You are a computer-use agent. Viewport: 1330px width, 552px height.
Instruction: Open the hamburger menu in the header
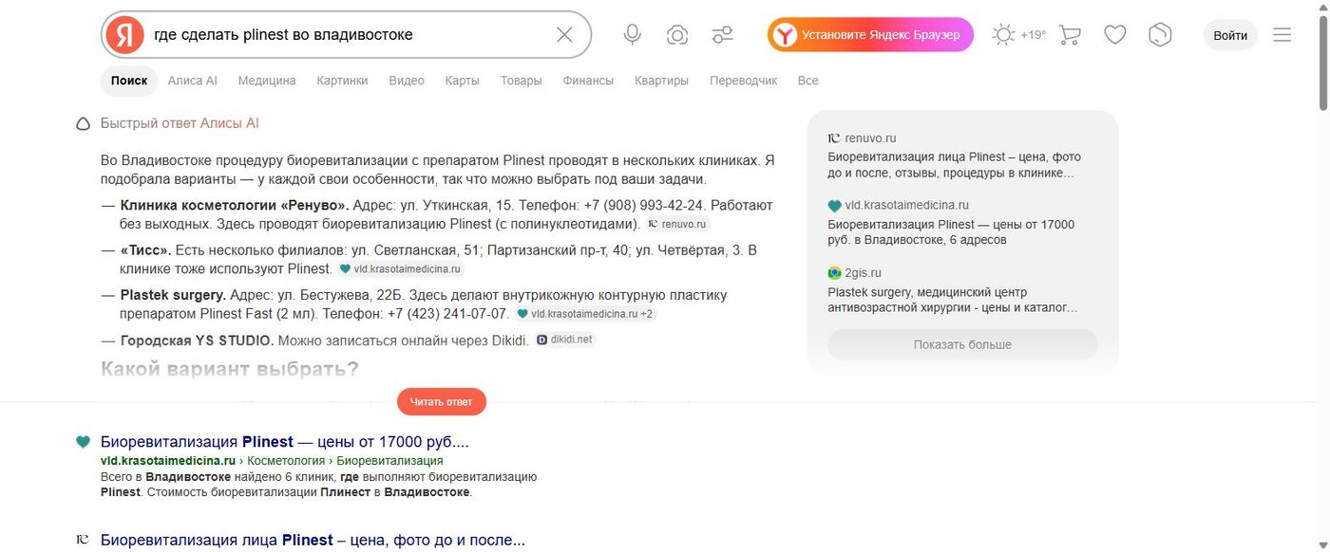[1282, 35]
